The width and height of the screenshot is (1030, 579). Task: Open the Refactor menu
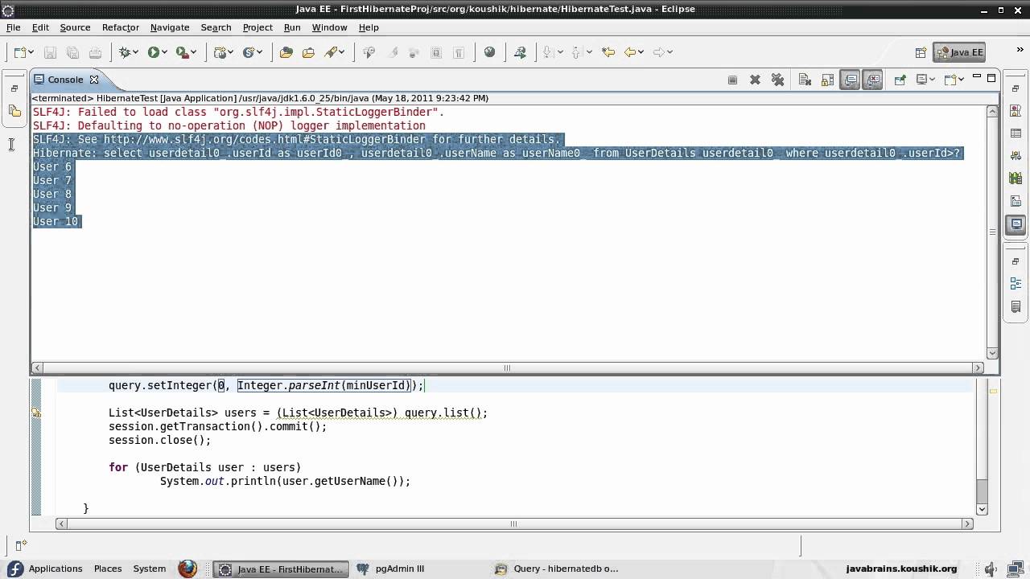pos(121,27)
